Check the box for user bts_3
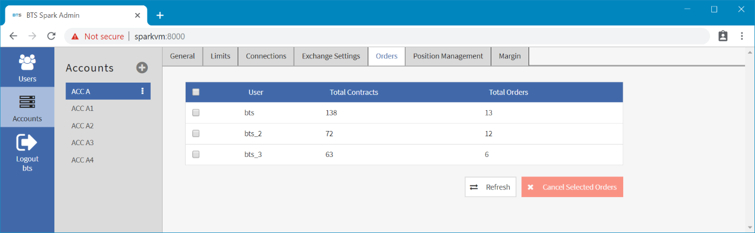755x233 pixels. (196, 154)
